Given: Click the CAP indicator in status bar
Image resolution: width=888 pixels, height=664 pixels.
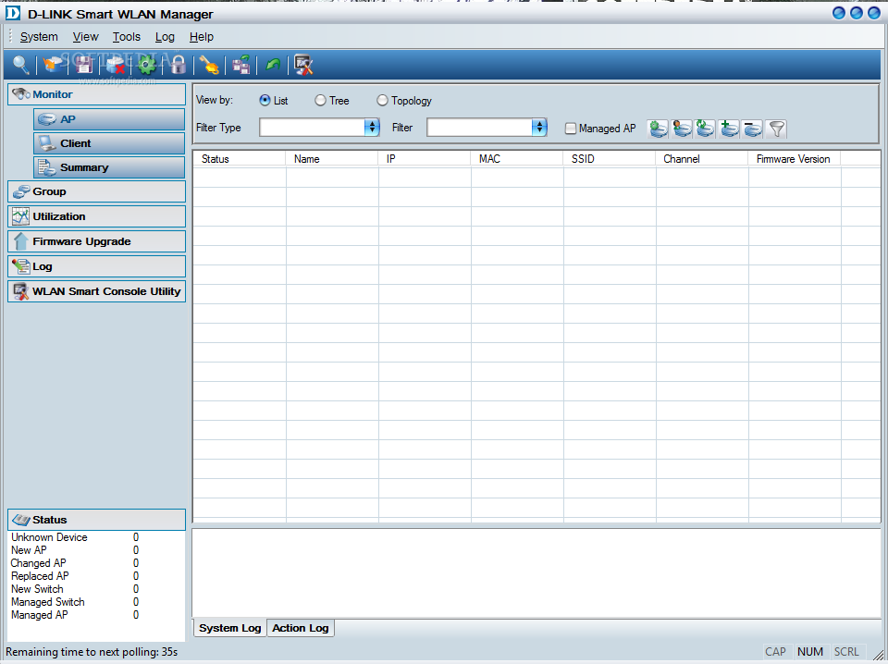Looking at the screenshot, I should click(775, 652).
